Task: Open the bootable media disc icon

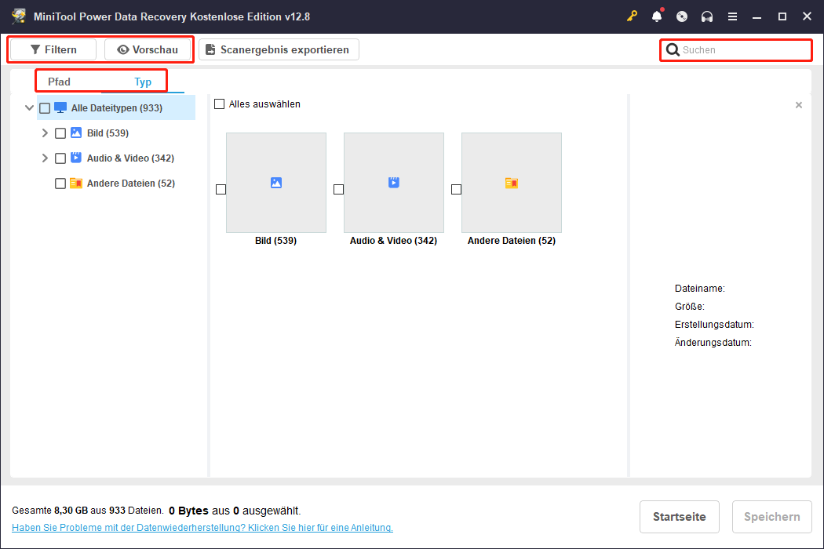Action: point(682,15)
